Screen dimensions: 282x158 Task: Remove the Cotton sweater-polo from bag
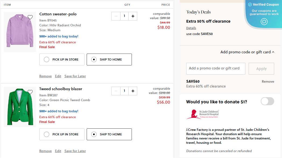(x=45, y=76)
